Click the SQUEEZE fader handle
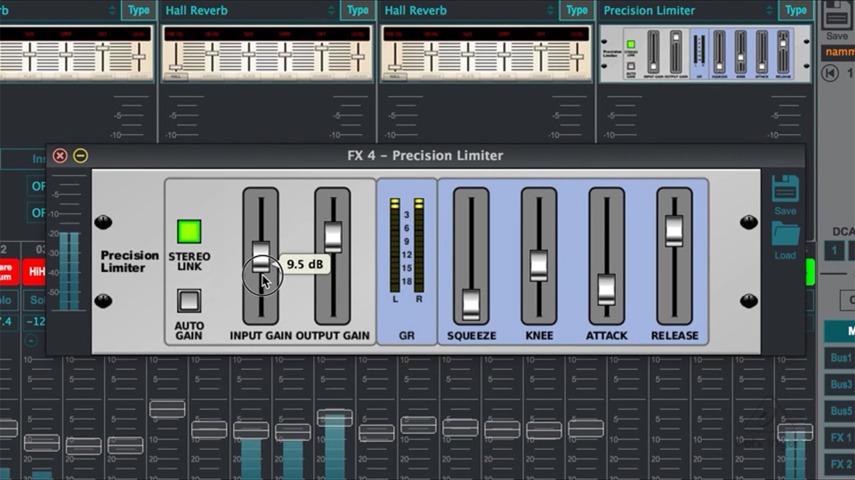Screen dimensions: 855x480 471,305
